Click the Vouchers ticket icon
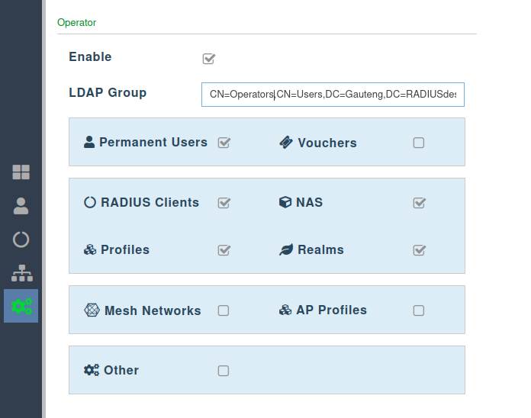The height and width of the screenshot is (418, 531). pyautogui.click(x=286, y=143)
